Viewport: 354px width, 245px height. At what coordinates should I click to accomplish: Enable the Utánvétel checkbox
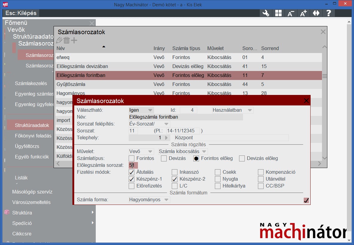(261, 179)
